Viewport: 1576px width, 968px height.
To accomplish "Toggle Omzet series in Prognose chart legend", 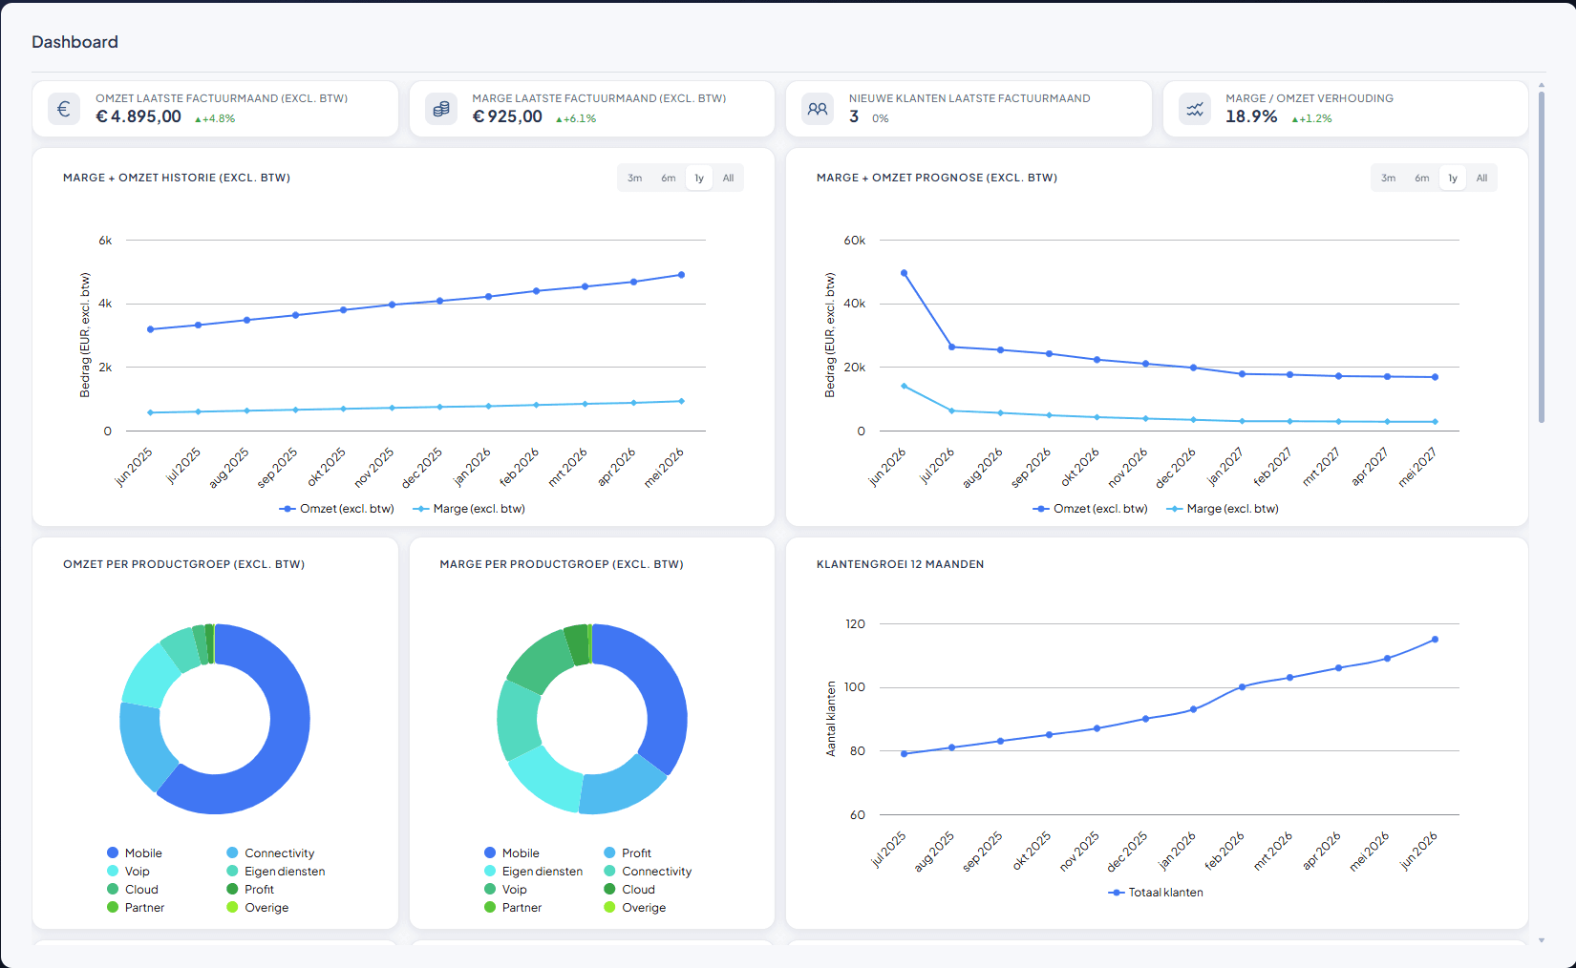I will pyautogui.click(x=1090, y=509).
